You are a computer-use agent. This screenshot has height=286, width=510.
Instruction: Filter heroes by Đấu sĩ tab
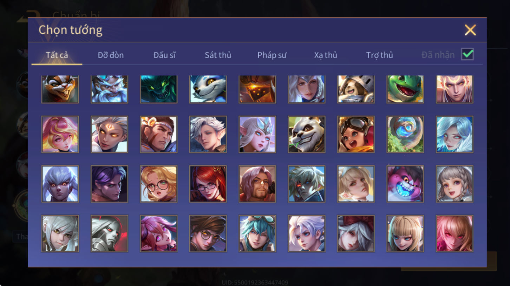pyautogui.click(x=164, y=55)
